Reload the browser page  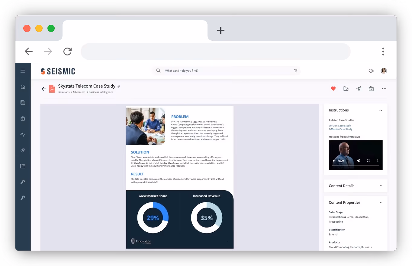(67, 52)
